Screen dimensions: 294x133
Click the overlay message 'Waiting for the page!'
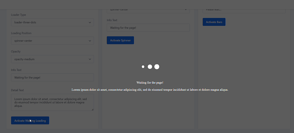coord(150,83)
